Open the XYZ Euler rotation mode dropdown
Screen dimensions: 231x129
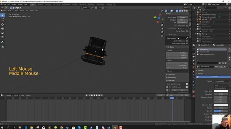tap(177, 71)
